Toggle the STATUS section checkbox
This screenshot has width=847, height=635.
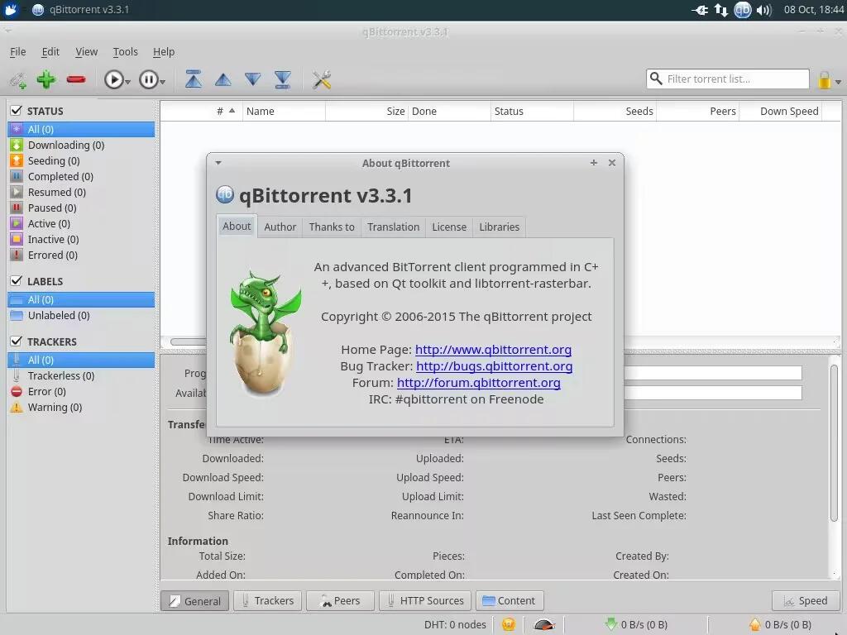(17, 111)
